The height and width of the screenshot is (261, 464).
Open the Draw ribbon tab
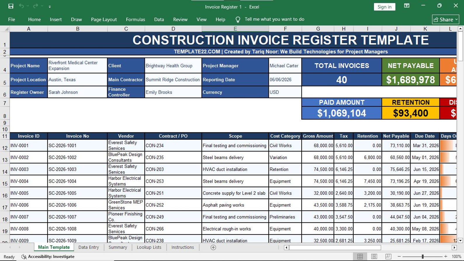pyautogui.click(x=76, y=19)
